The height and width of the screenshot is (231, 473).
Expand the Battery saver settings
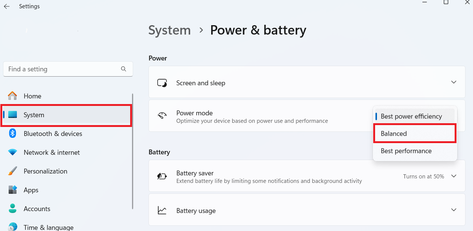click(x=453, y=176)
